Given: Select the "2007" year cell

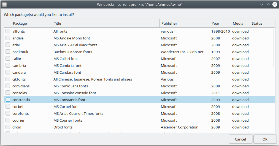Looking at the screenshot, I should click(x=215, y=59).
